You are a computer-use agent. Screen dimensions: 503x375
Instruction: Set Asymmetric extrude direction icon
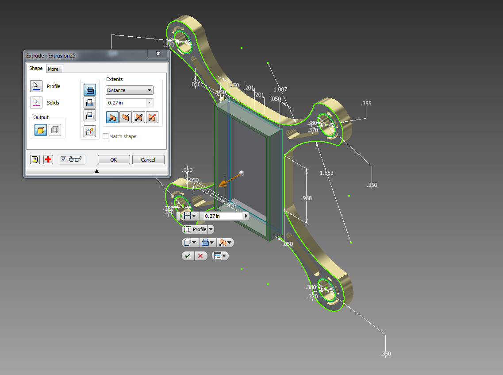pos(152,117)
